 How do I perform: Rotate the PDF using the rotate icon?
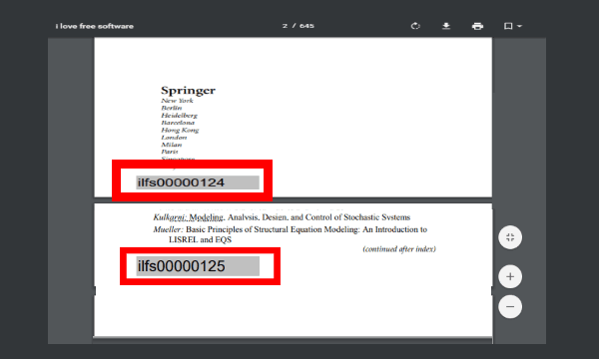point(415,26)
